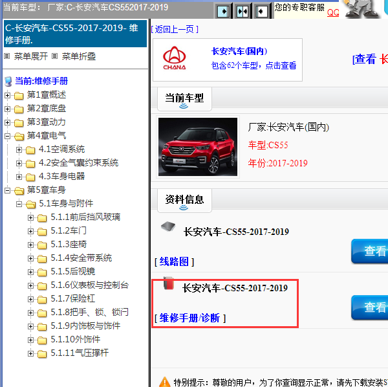Select the 5.1.2车门 tree item
Image resolution: width=388 pixels, height=387 pixels.
click(69, 231)
